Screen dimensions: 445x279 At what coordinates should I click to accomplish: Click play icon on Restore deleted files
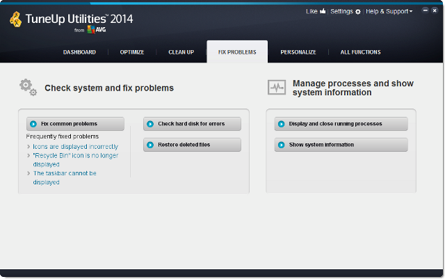pyautogui.click(x=150, y=145)
